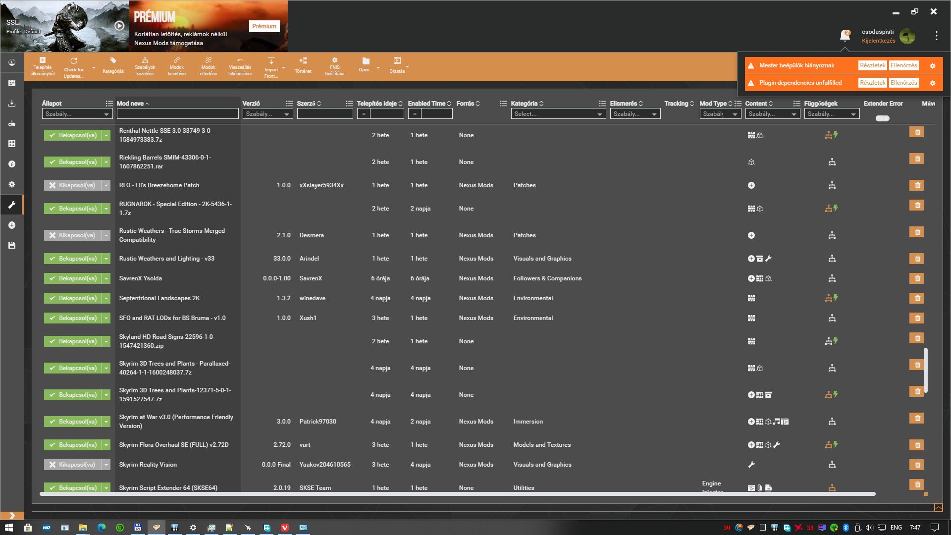951x535 pixels.
Task: Open the three-dot menu near profile
Action: pos(936,36)
